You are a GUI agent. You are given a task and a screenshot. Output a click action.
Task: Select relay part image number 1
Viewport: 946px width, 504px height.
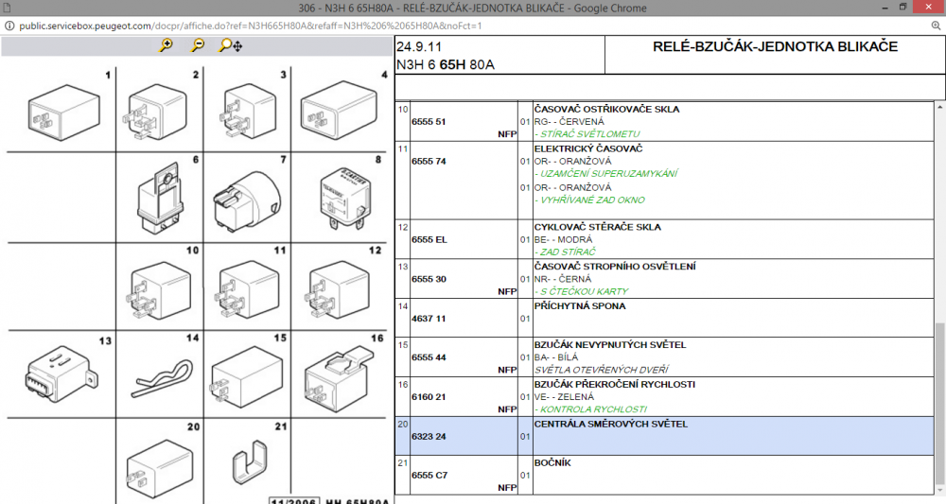(63, 113)
